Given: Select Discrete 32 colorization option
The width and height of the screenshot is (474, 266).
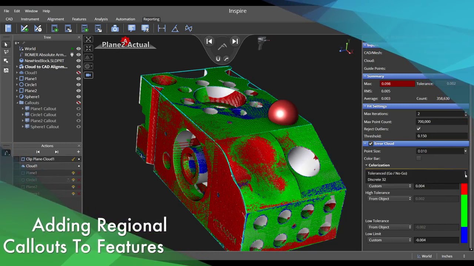Looking at the screenshot, I should [x=377, y=180].
